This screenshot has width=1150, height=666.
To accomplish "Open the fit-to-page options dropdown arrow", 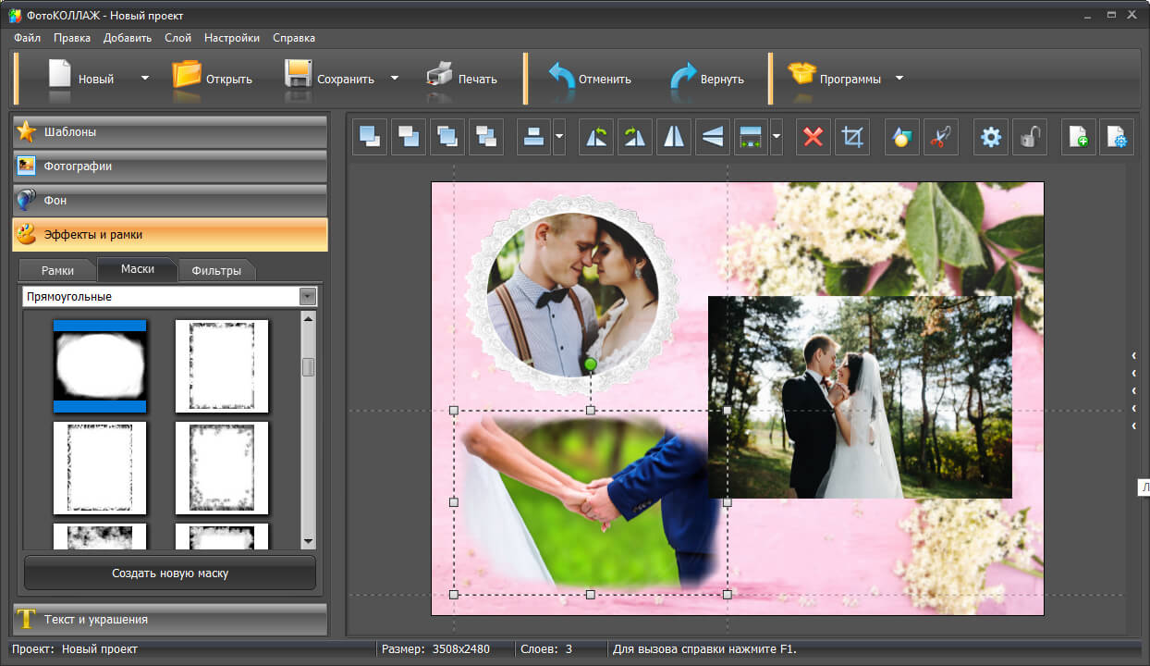I will (x=777, y=137).
